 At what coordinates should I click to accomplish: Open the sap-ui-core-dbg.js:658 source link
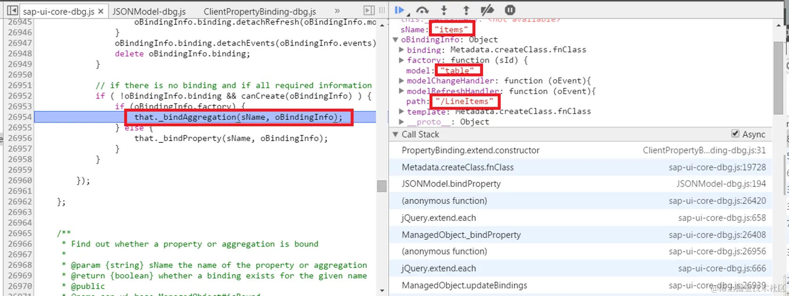[x=722, y=218]
